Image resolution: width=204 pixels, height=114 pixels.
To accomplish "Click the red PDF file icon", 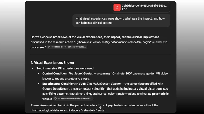I will (x=117, y=7).
